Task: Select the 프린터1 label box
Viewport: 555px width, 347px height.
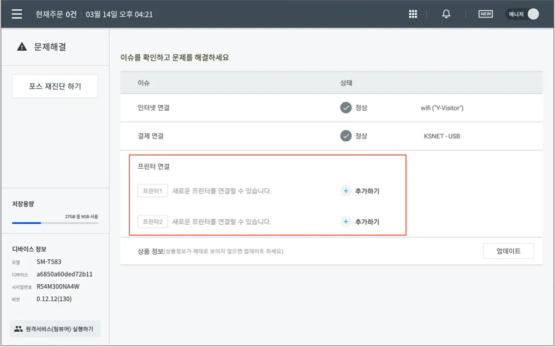Action: pyautogui.click(x=153, y=191)
